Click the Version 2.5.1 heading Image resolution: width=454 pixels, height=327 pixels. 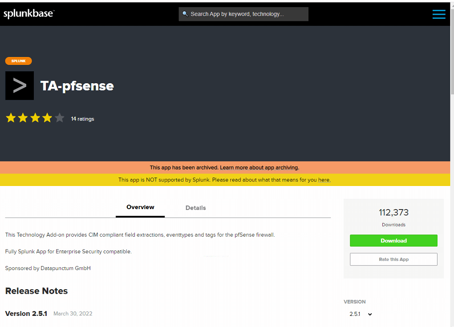click(x=26, y=314)
